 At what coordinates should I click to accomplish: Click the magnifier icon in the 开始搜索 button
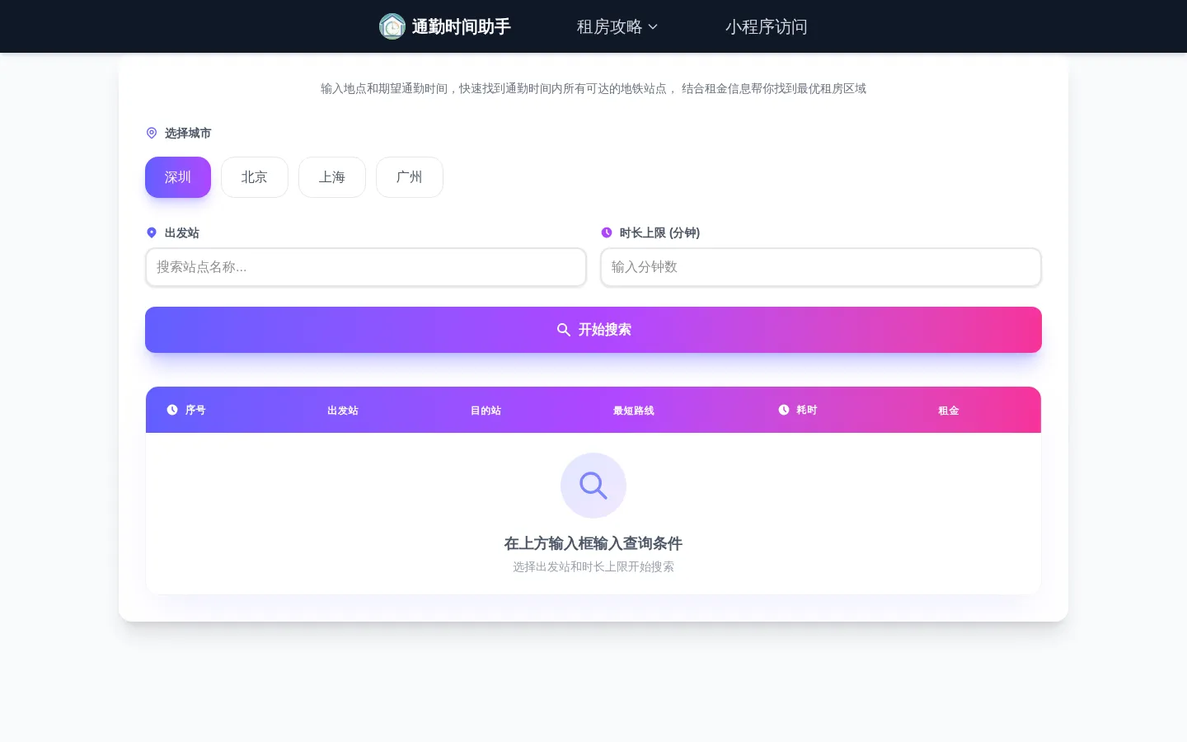564,330
